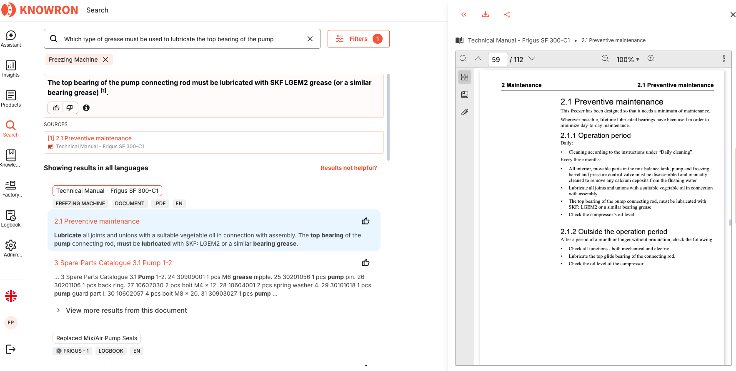Open the PDF viewer more options menu
Viewport: 736px width, 371px height.
[x=724, y=59]
